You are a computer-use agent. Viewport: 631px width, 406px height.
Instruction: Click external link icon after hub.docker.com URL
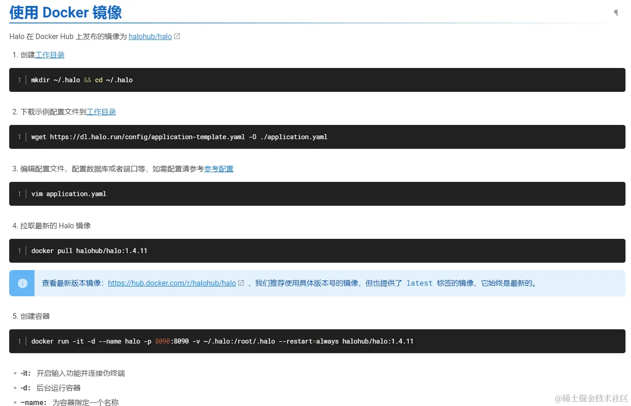(241, 283)
